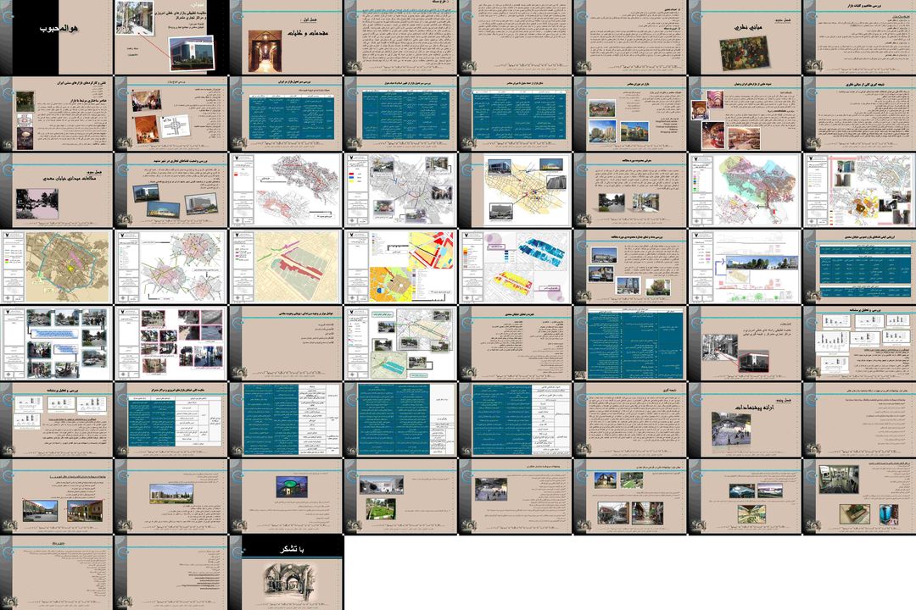Select title slide with glass building photo
The width and height of the screenshot is (916, 610).
171,37
